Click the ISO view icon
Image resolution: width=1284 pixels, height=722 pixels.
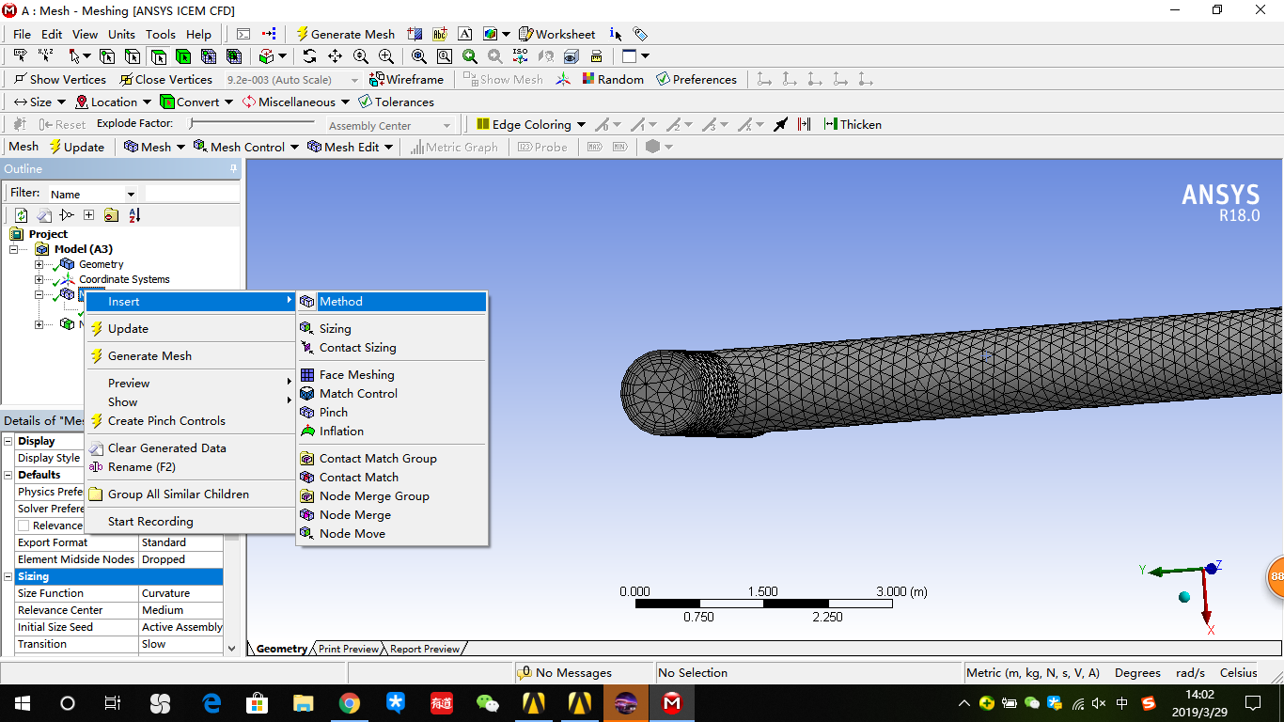[x=519, y=55]
